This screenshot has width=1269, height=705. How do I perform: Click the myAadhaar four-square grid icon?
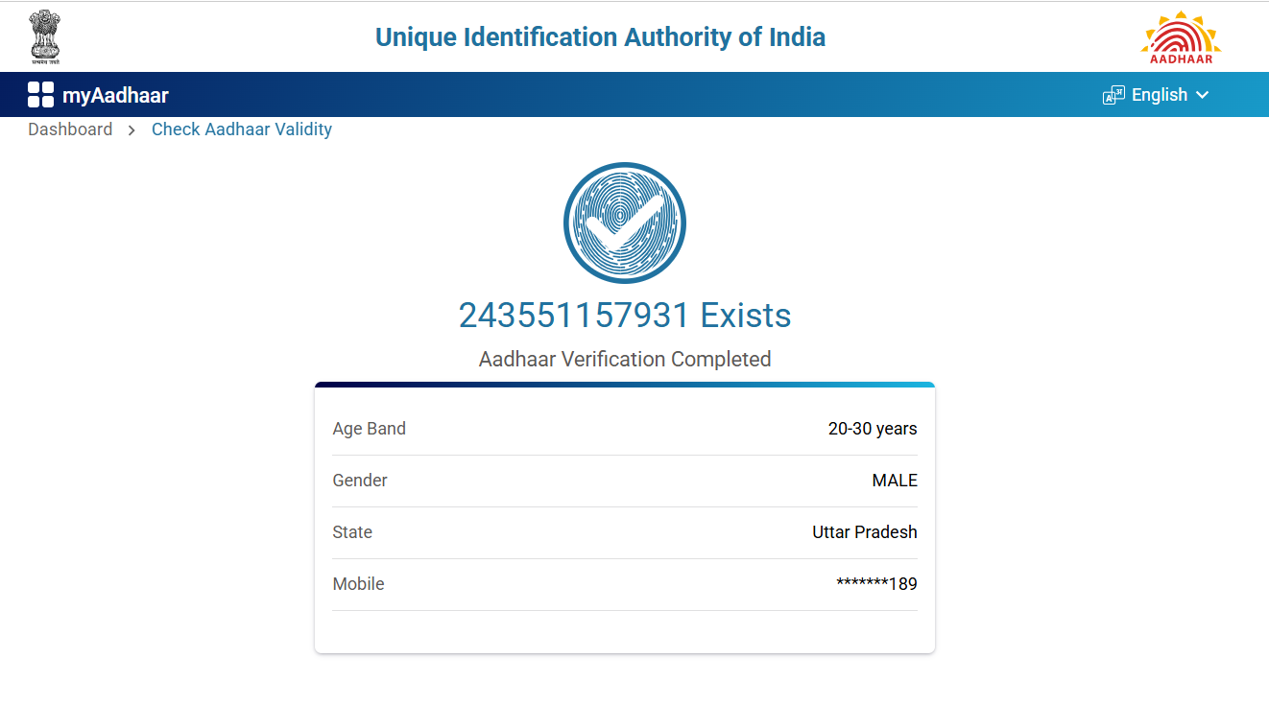40,95
